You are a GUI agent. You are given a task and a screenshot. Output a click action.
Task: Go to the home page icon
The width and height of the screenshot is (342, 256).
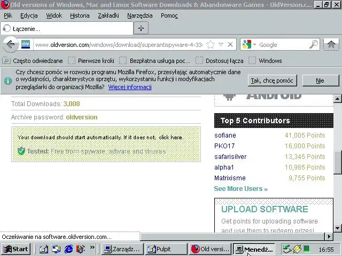click(x=331, y=44)
